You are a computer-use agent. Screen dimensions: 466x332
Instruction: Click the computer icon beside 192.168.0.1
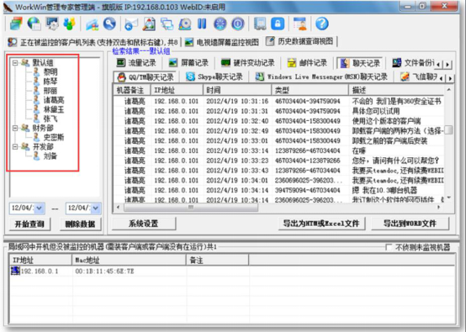coord(15,271)
